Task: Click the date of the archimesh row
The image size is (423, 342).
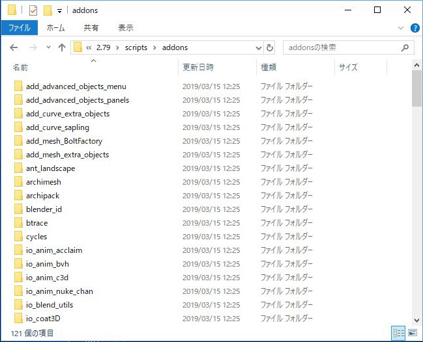Action: [x=211, y=182]
